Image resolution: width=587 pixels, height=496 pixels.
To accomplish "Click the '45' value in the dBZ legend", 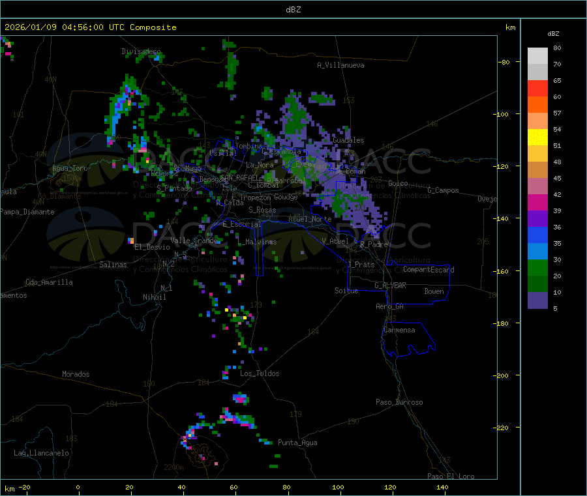I will [x=557, y=178].
